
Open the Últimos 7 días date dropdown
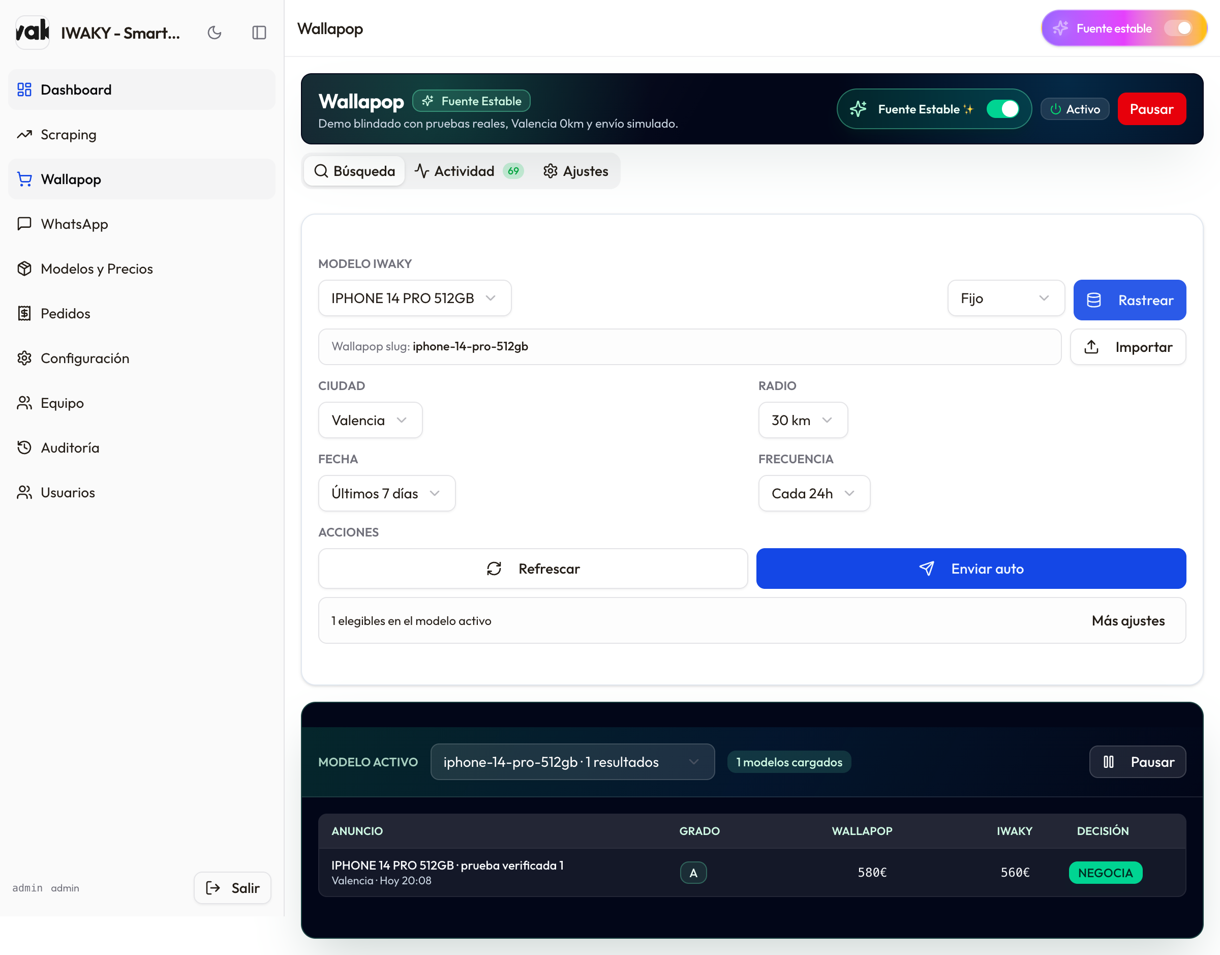point(387,493)
